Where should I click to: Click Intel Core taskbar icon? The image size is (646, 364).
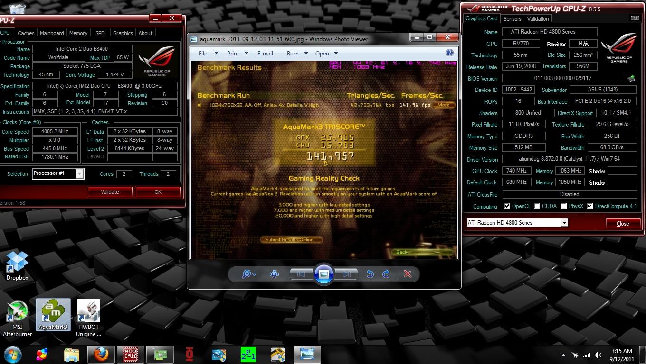[x=219, y=355]
